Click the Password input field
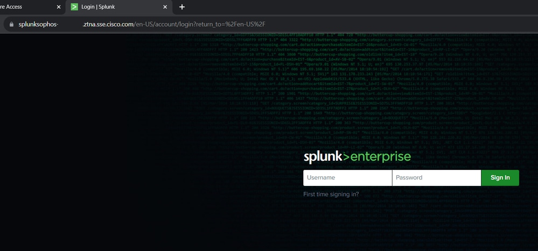This screenshot has height=251, width=538. point(436,178)
